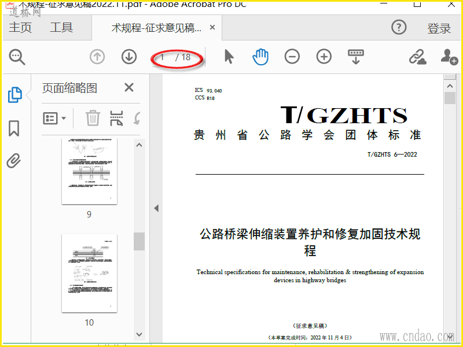Share a link via cloud icon
This screenshot has height=347, width=463.
417,57
